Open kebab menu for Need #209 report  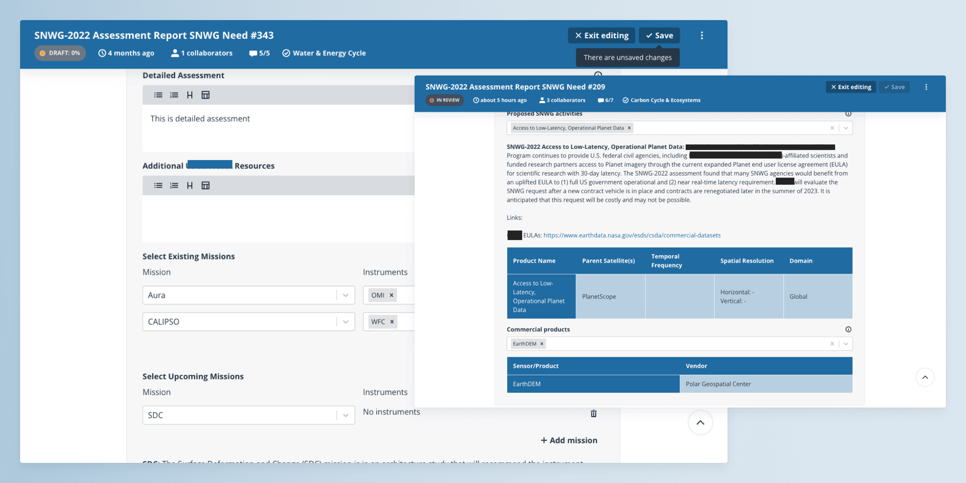click(926, 87)
